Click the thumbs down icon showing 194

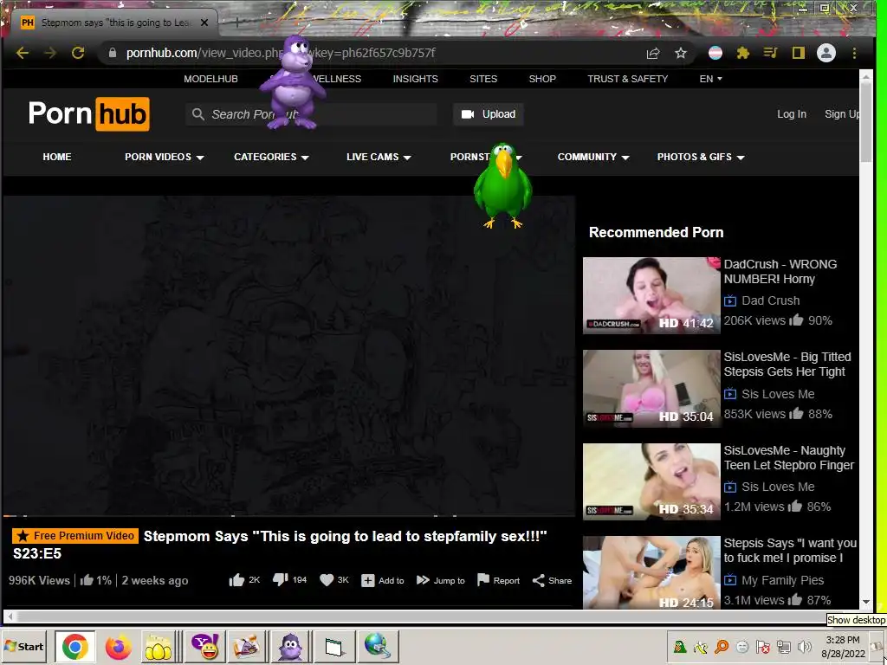[281, 580]
